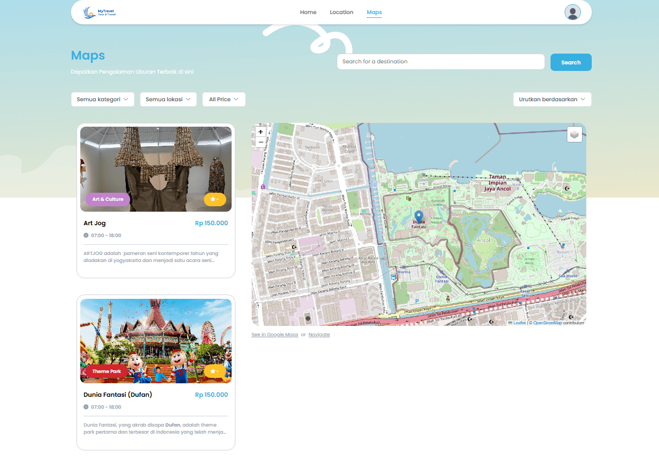Zoom in on the map
Viewport: 659px width, 458px height.
click(x=260, y=132)
